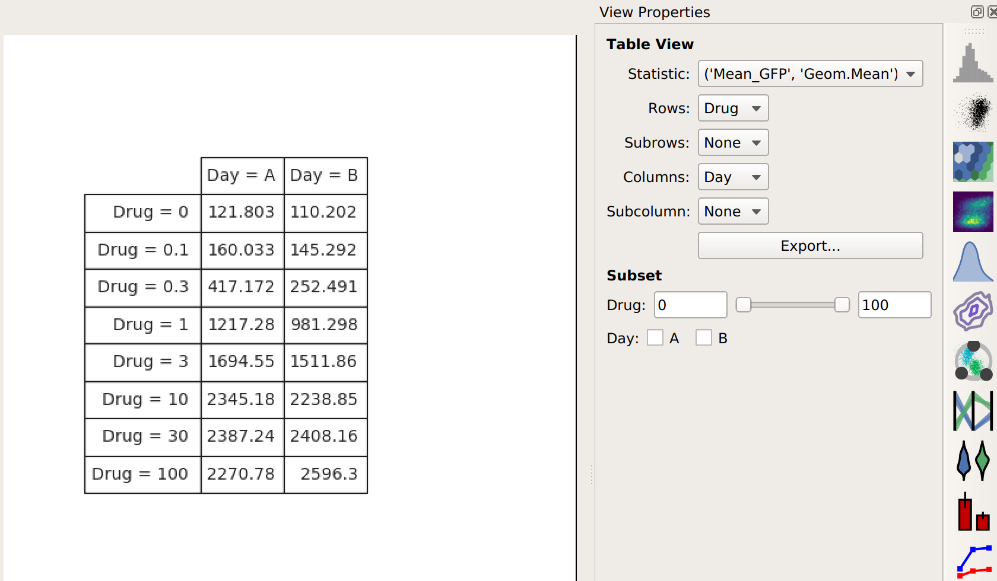This screenshot has height=581, width=997.
Task: Select the 2D kernel density contour icon
Action: [x=973, y=311]
